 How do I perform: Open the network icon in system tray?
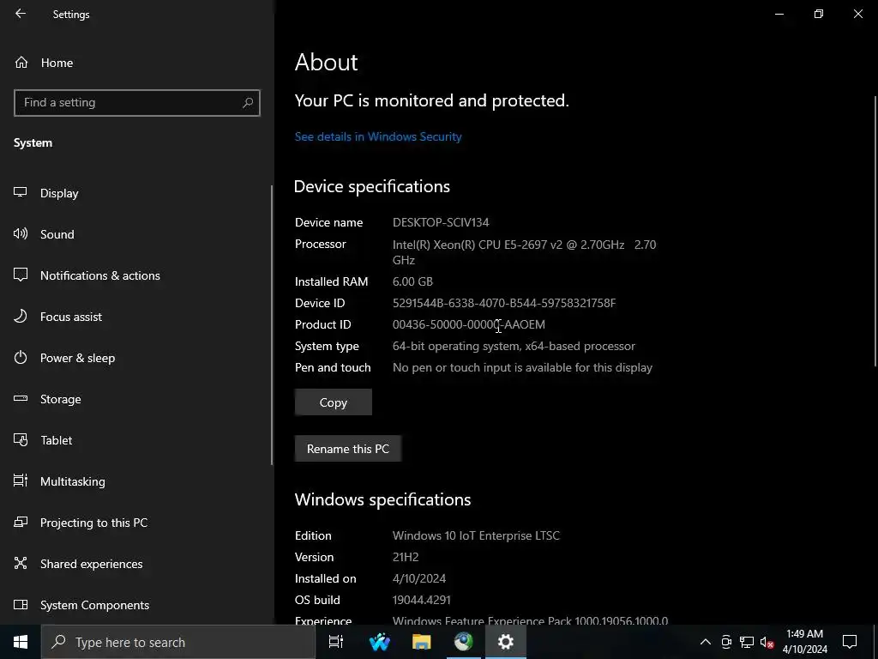[747, 642]
